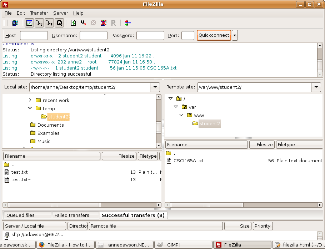This screenshot has width=325, height=249.
Task: Collapse the remote var folder
Action: point(176,107)
